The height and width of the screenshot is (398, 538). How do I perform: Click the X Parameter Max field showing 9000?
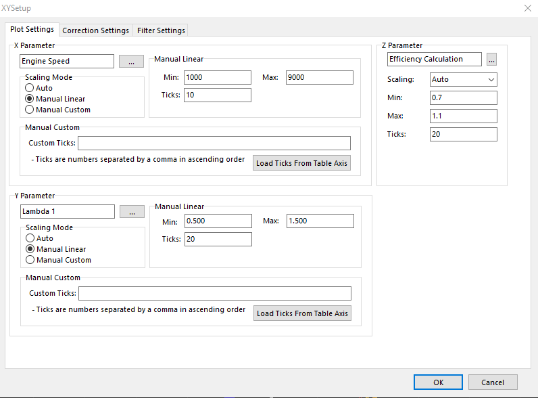coord(319,78)
